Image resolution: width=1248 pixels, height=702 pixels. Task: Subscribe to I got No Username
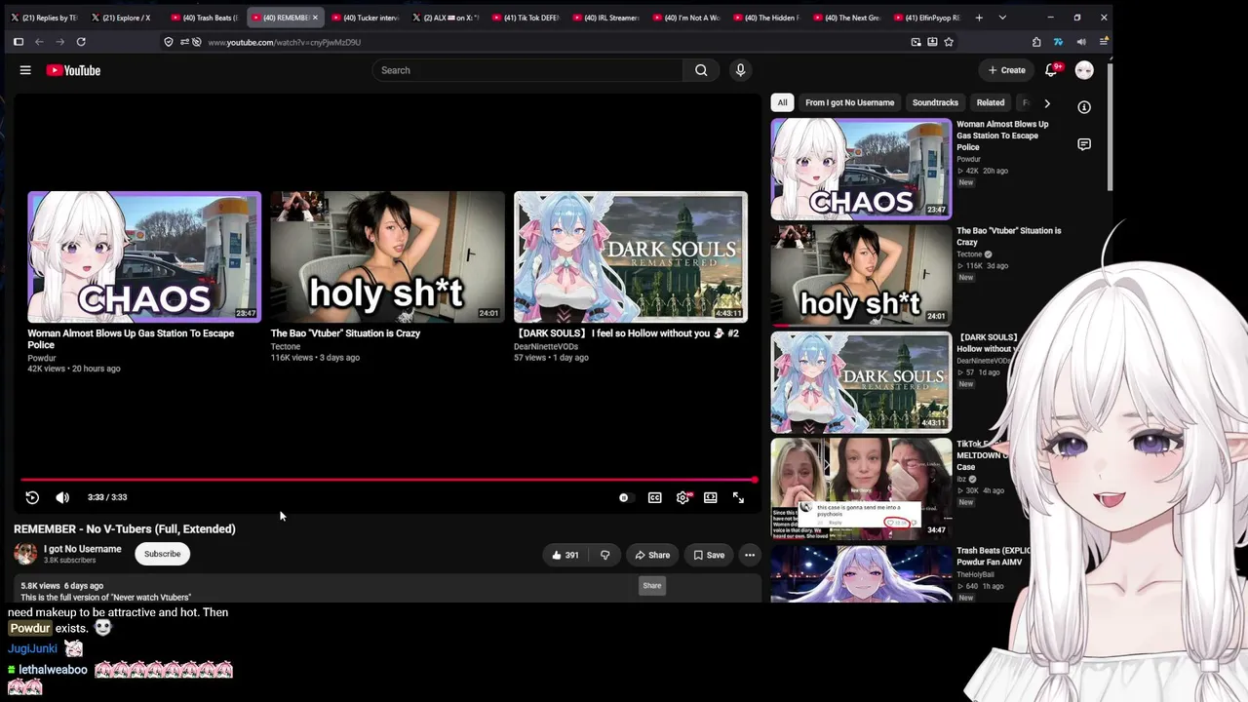pos(163,554)
